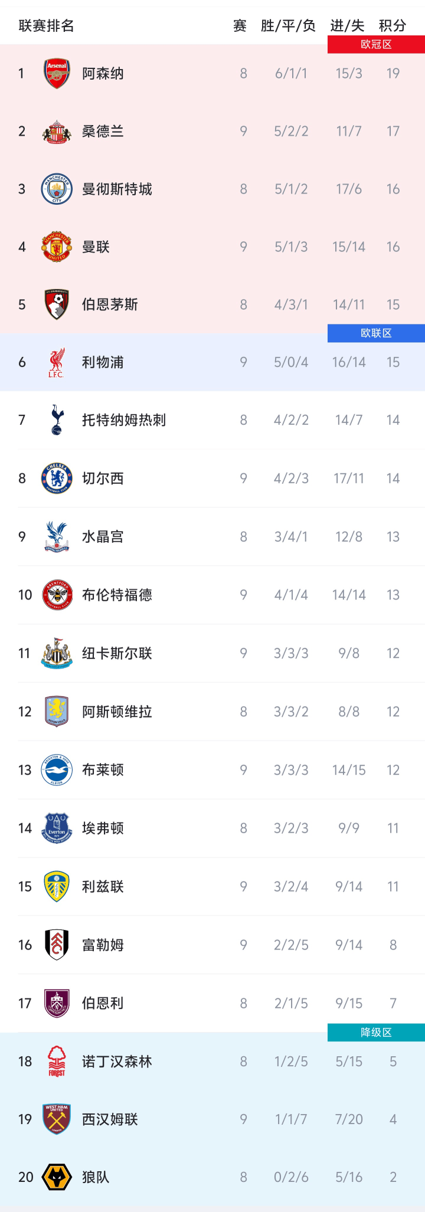Open team name 阿森纳
The height and width of the screenshot is (1212, 425).
(103, 74)
